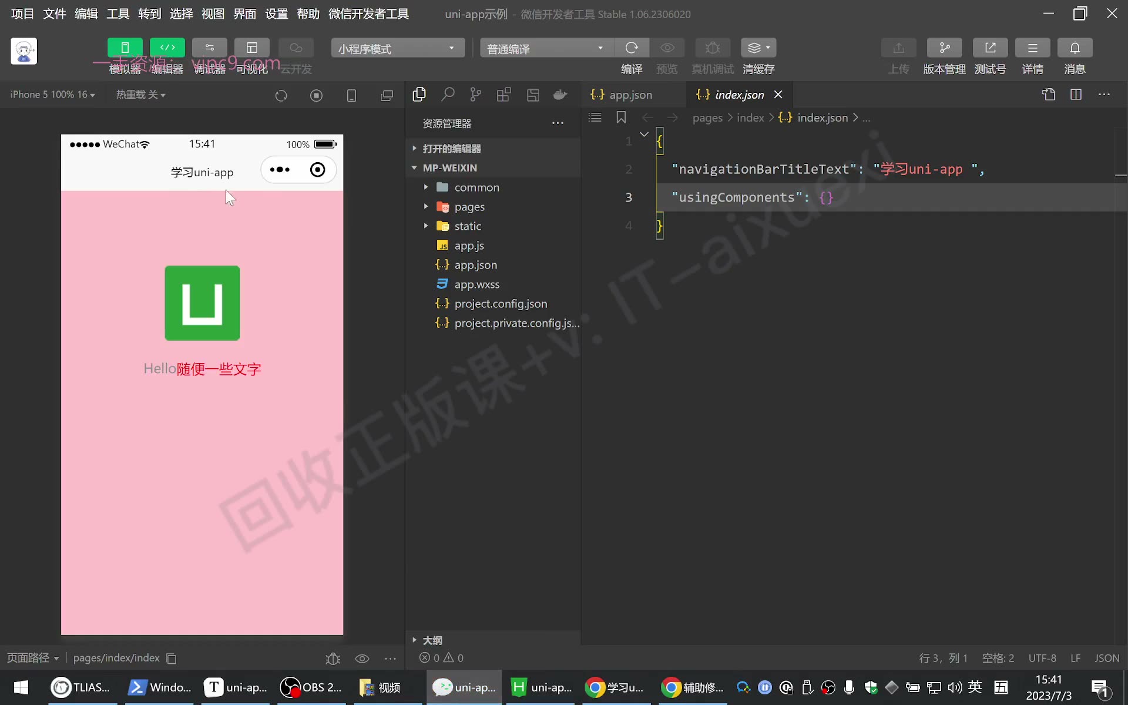This screenshot has height=705, width=1128.
Task: Open the 帮助 menu
Action: 308,14
